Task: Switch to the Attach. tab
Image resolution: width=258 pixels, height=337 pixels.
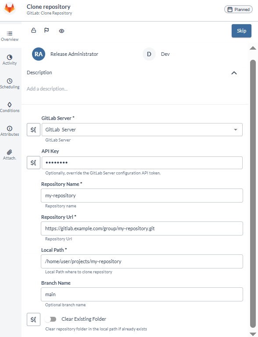Action: coord(10,155)
